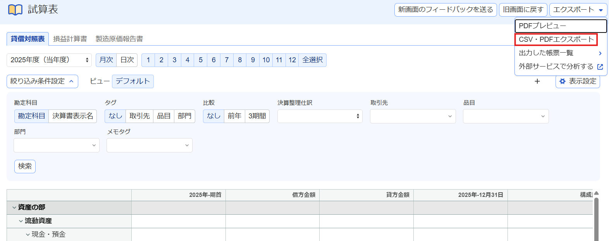This screenshot has height=241, width=609.
Task: Open メモタグ filter combo box
Action: tap(150, 145)
